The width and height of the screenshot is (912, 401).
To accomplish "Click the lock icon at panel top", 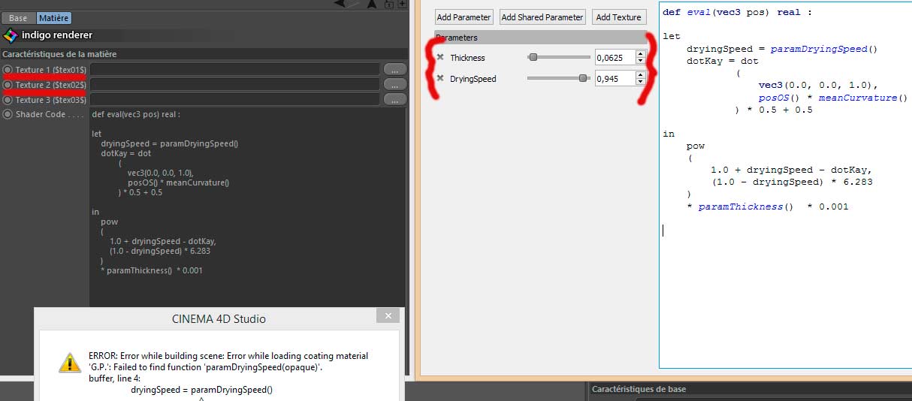I will 388,4.
